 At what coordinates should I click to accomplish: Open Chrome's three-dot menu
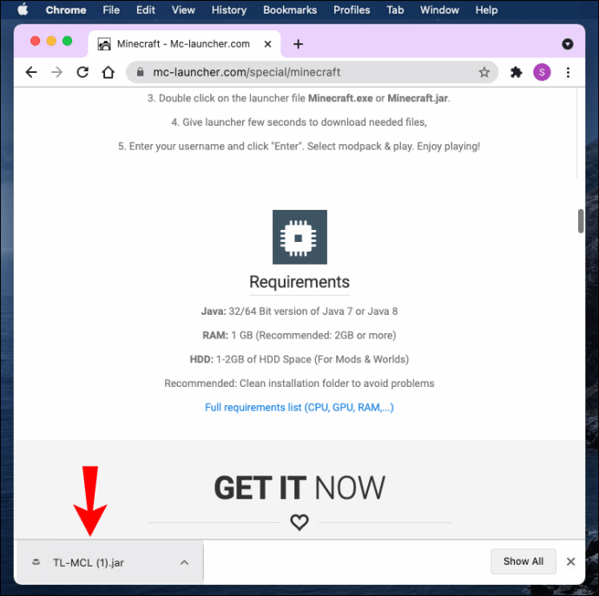click(568, 72)
